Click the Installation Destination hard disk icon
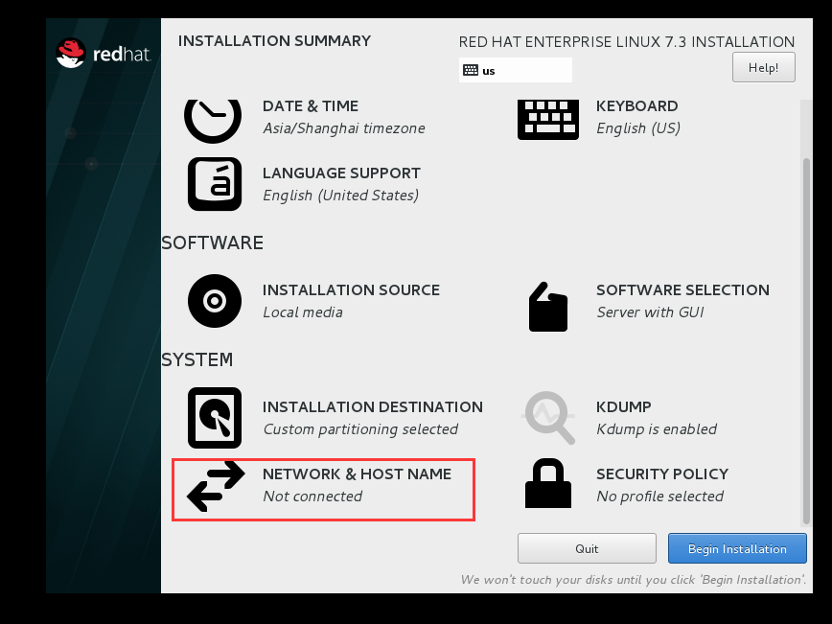Image resolution: width=832 pixels, height=624 pixels. coord(215,418)
